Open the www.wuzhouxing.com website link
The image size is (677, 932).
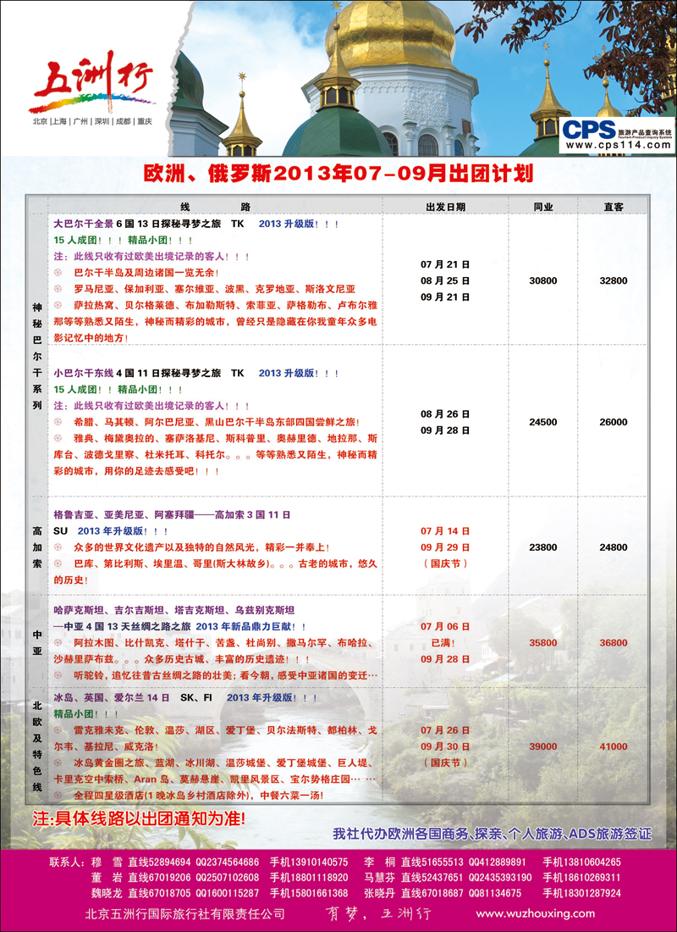coord(535,913)
